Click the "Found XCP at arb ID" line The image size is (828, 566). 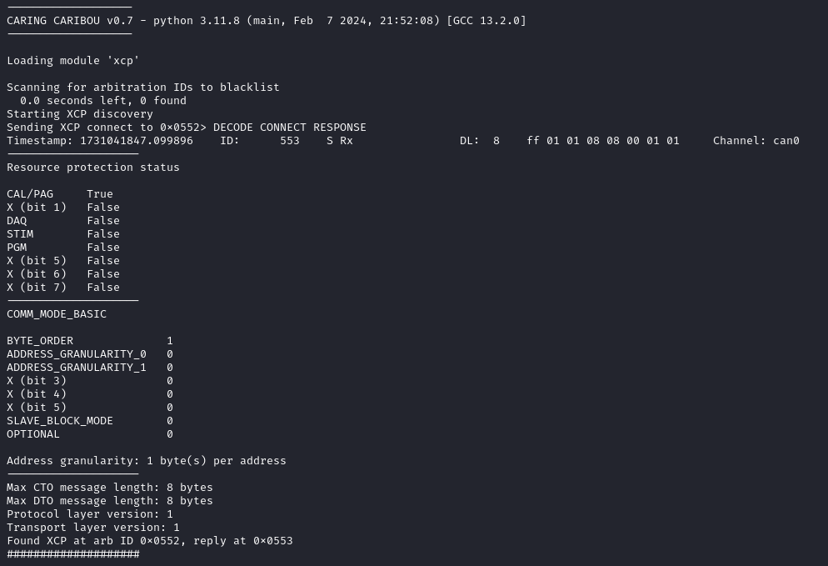click(150, 540)
